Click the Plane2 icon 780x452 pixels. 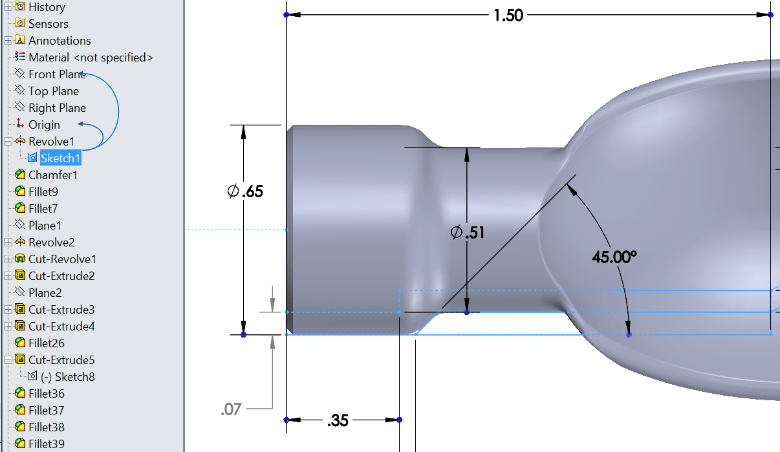click(19, 292)
